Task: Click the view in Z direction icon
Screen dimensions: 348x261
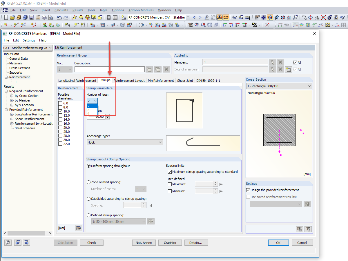Action: click(x=237, y=25)
